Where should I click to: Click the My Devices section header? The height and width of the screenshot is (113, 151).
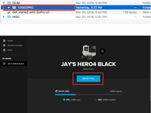pyautogui.click(x=7, y=59)
